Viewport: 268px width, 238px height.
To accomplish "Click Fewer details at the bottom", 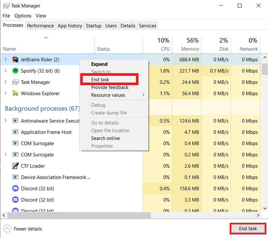I will click(23, 229).
